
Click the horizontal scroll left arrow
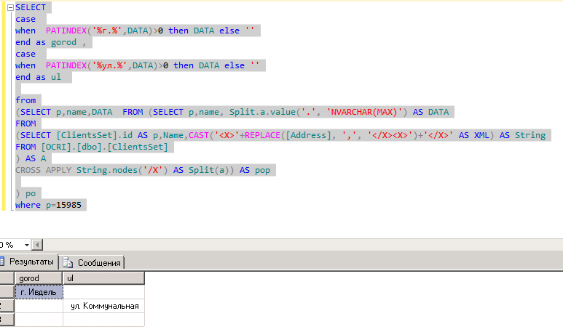click(x=38, y=245)
